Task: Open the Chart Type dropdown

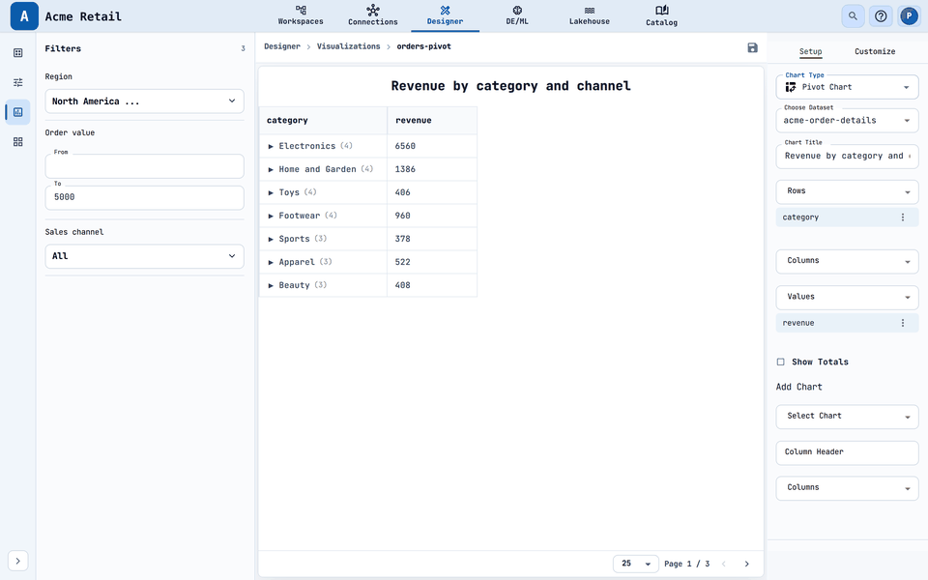Action: pyautogui.click(x=847, y=87)
